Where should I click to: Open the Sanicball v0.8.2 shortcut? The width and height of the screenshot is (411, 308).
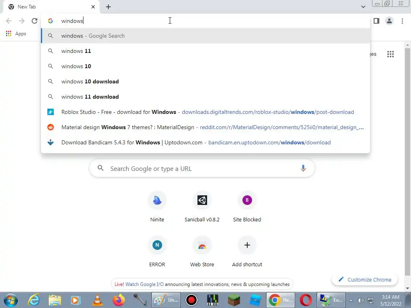tap(202, 207)
